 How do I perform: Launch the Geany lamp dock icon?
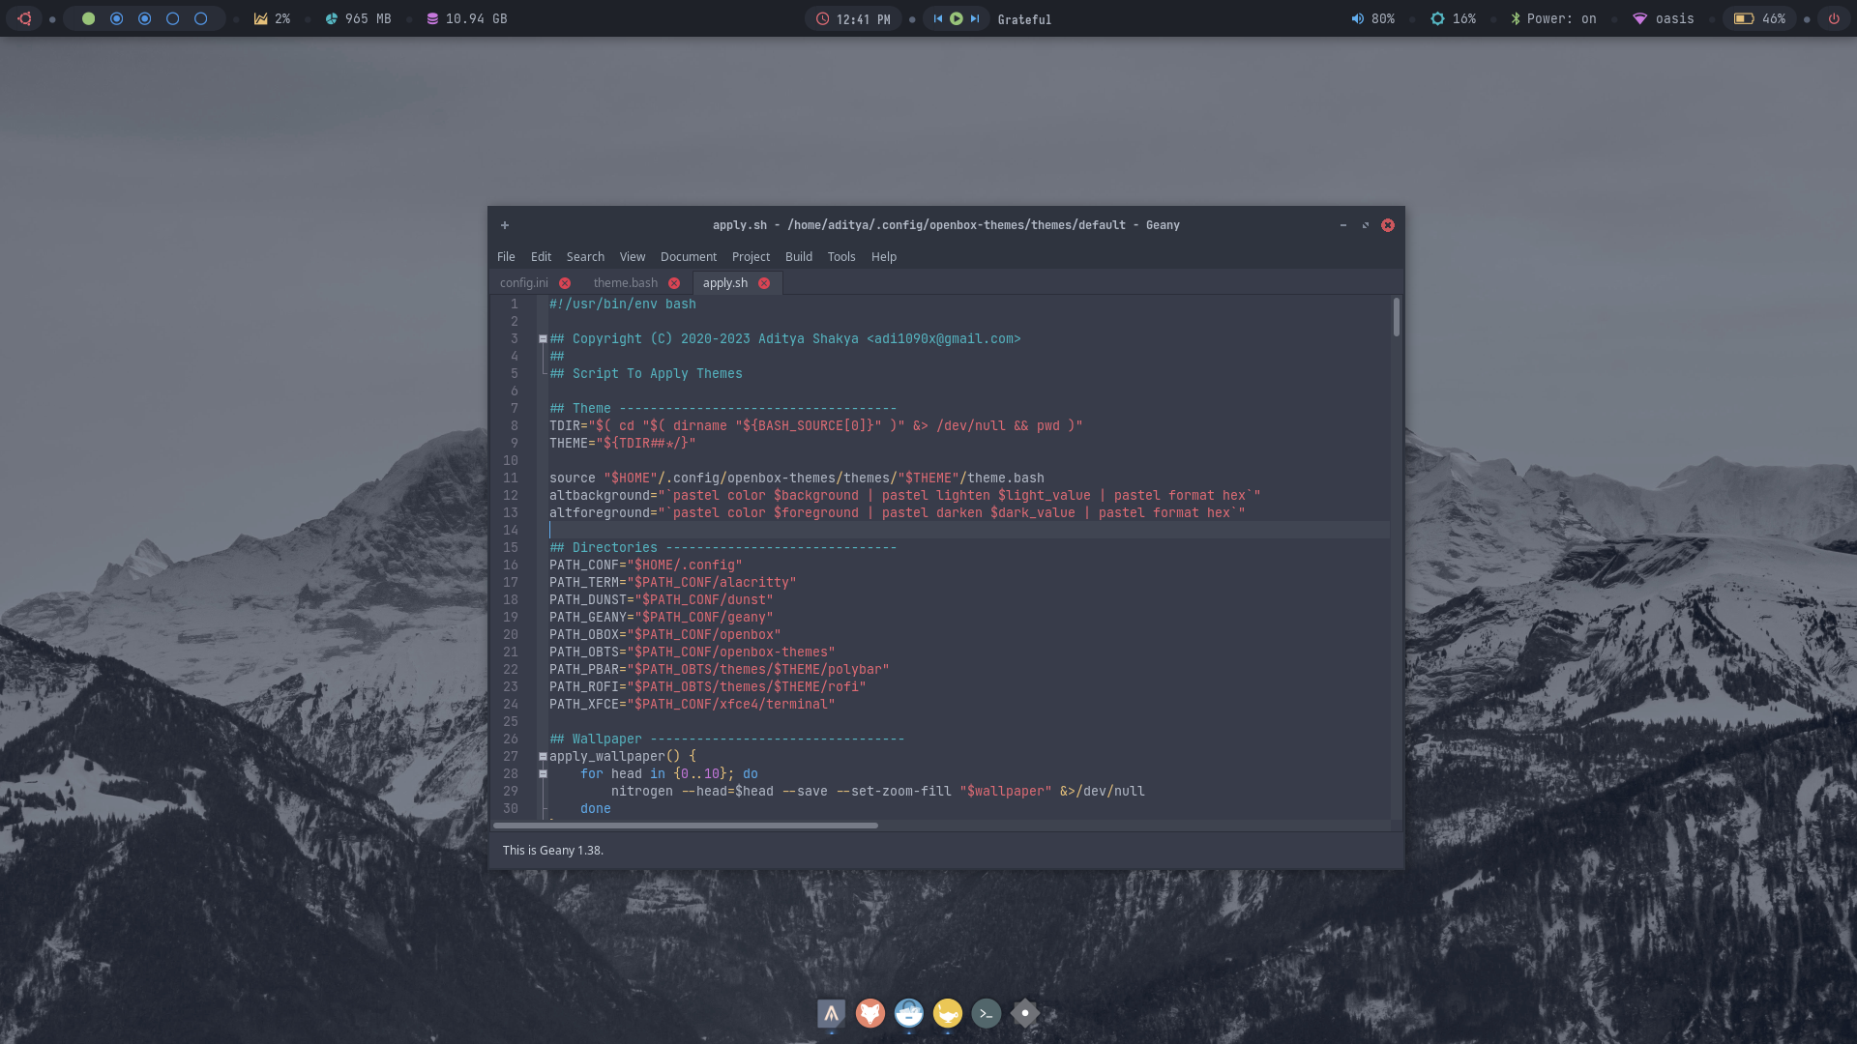947,1013
